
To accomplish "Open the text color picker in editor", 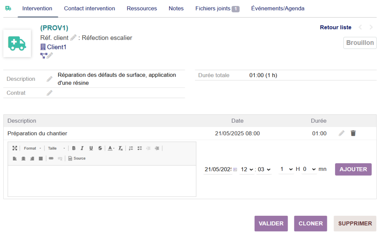I will 111,148.
